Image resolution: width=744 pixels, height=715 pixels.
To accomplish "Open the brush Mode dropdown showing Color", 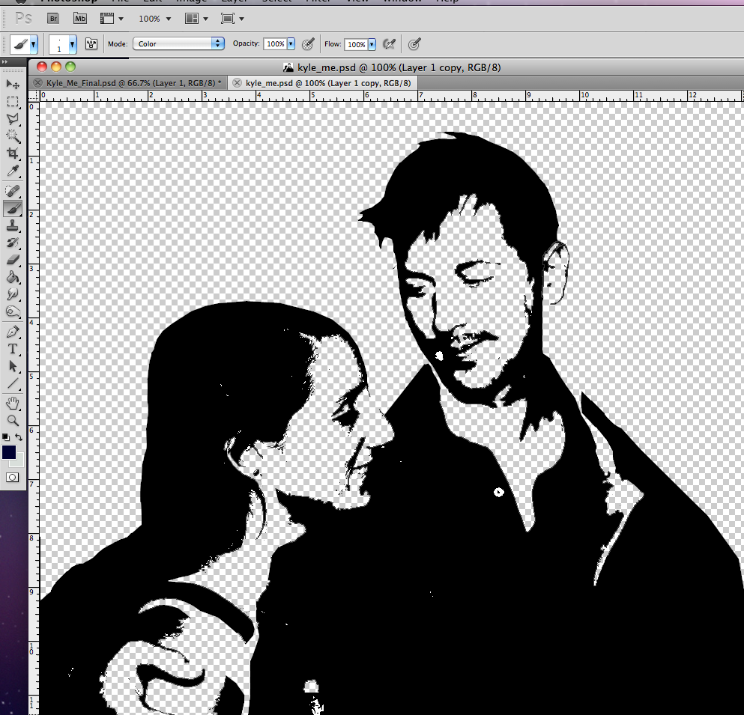I will click(178, 44).
